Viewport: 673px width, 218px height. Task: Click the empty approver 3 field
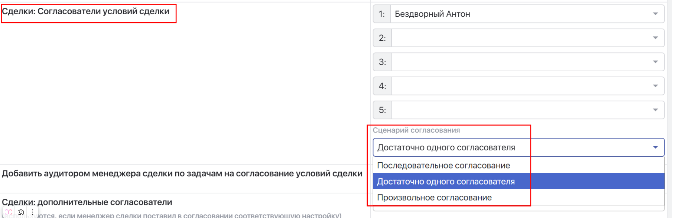point(520,62)
